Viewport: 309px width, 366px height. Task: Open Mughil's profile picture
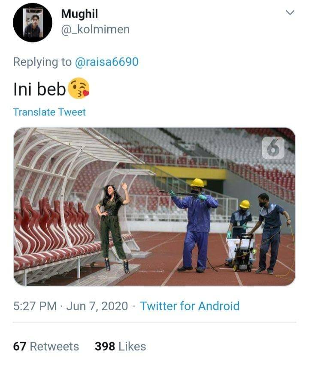click(33, 23)
